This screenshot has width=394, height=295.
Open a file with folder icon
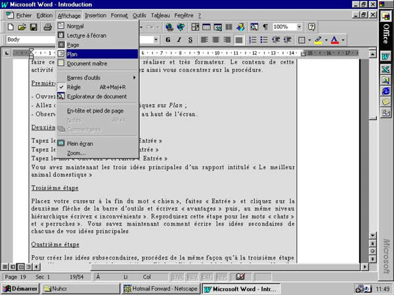22,27
